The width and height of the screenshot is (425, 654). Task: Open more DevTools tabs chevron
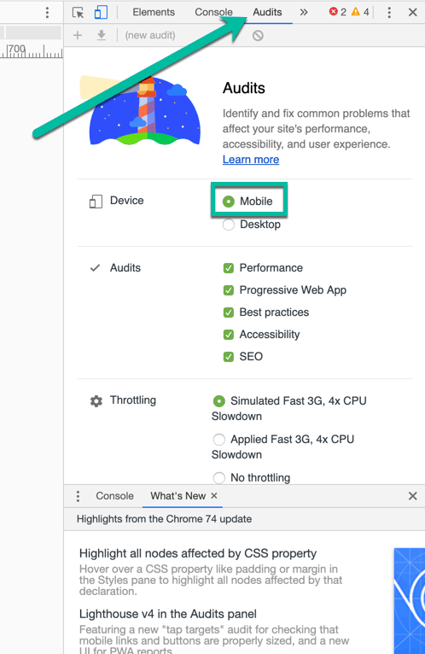(304, 13)
